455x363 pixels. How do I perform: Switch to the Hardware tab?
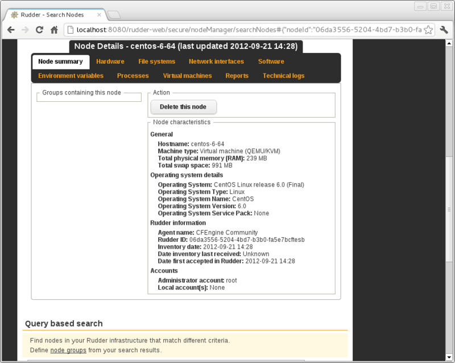point(110,61)
